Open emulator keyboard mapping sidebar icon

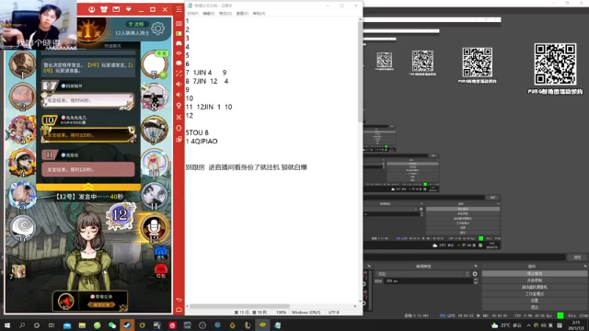pyautogui.click(x=179, y=23)
